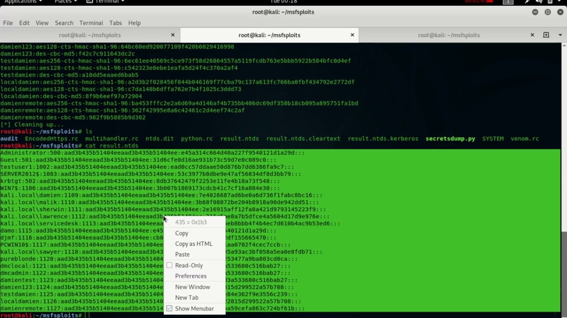Choose Copy as HTML in context menu
This screenshot has width=567, height=318.
pyautogui.click(x=194, y=244)
